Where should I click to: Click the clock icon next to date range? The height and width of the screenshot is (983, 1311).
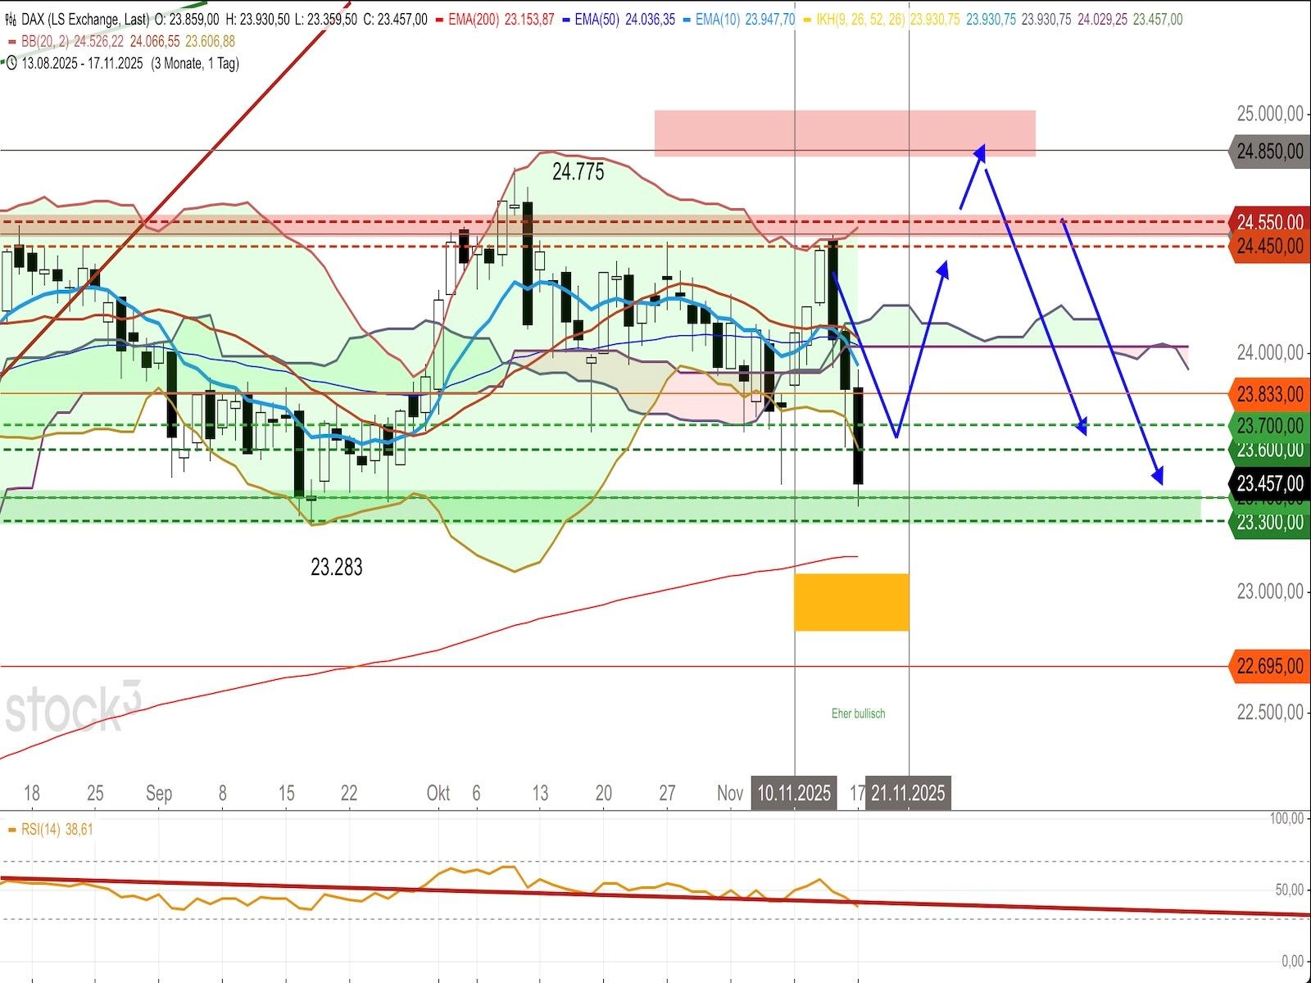[11, 62]
